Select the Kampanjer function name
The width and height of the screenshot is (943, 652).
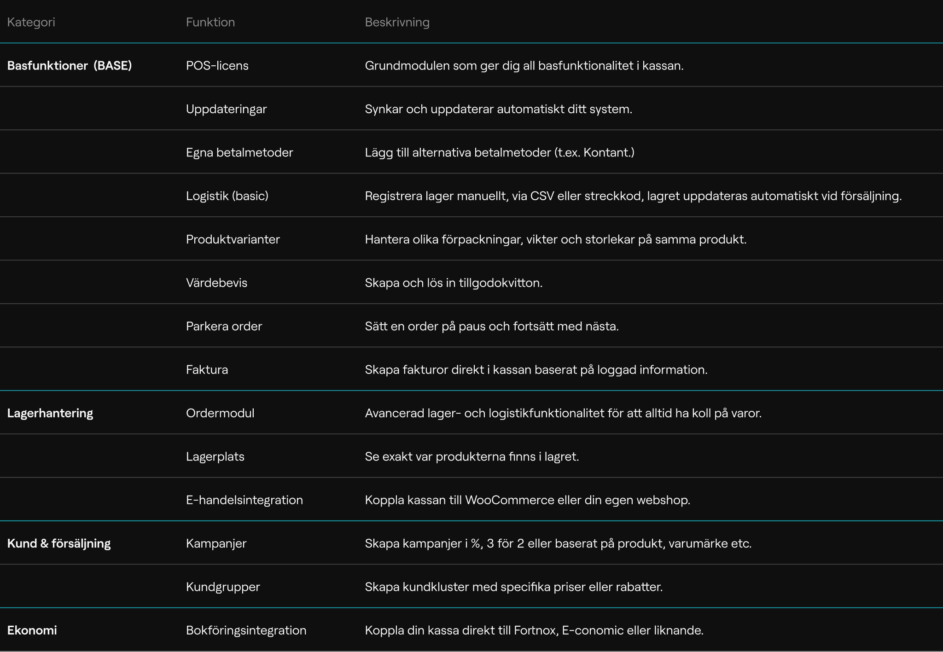pos(216,543)
